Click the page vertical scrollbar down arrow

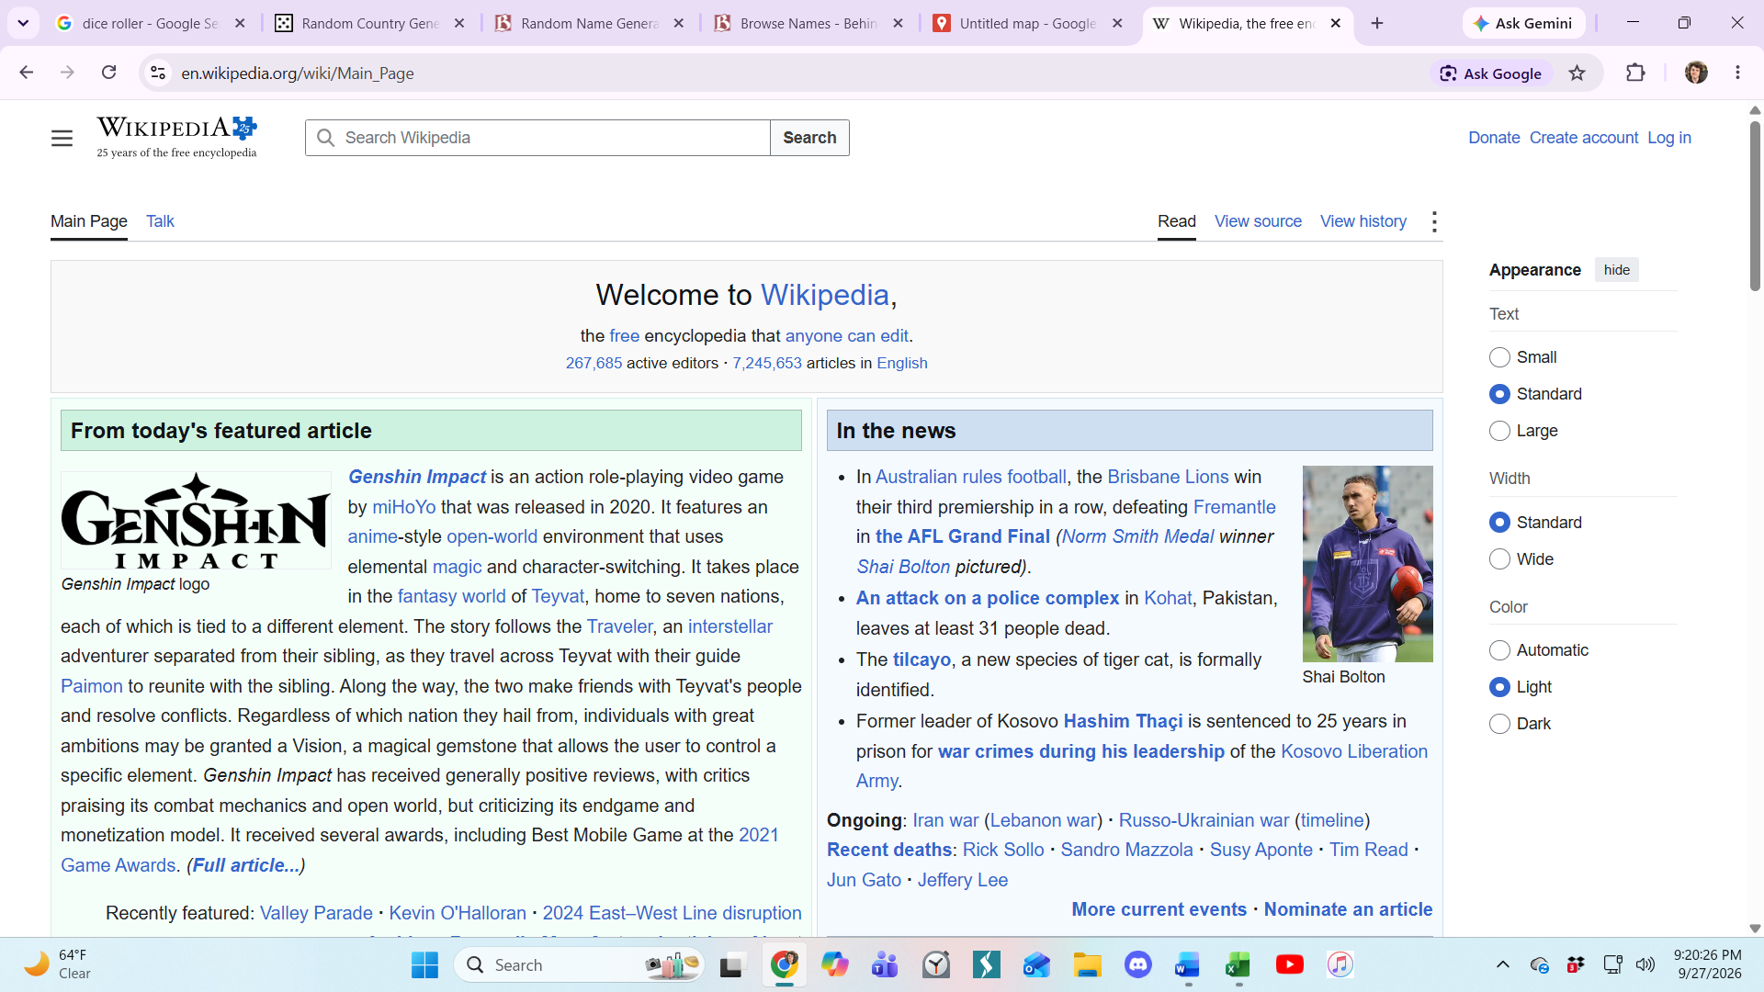[1755, 929]
